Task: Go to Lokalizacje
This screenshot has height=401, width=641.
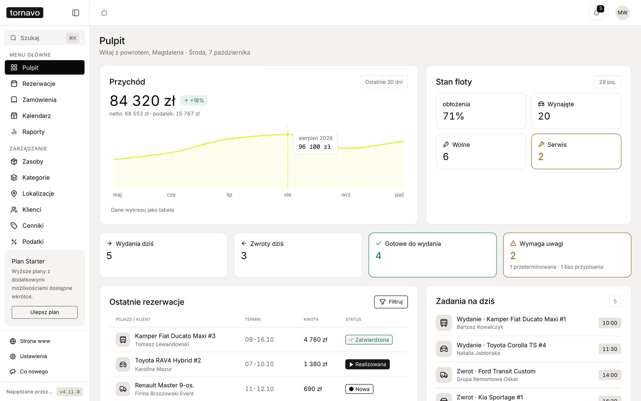Action: pos(45,193)
